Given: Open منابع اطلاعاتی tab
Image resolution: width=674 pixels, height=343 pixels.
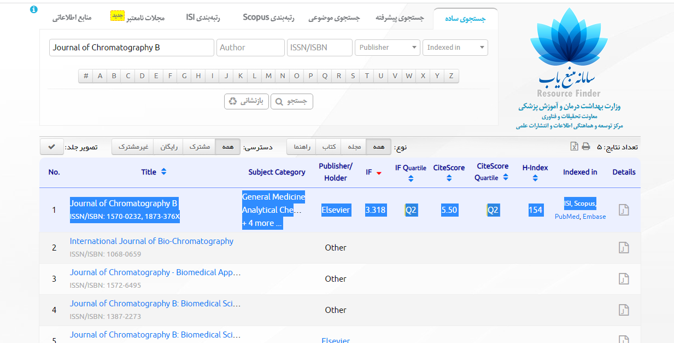Looking at the screenshot, I should pyautogui.click(x=72, y=18).
